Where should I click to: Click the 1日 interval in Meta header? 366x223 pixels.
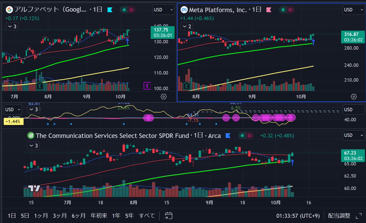coord(257,10)
